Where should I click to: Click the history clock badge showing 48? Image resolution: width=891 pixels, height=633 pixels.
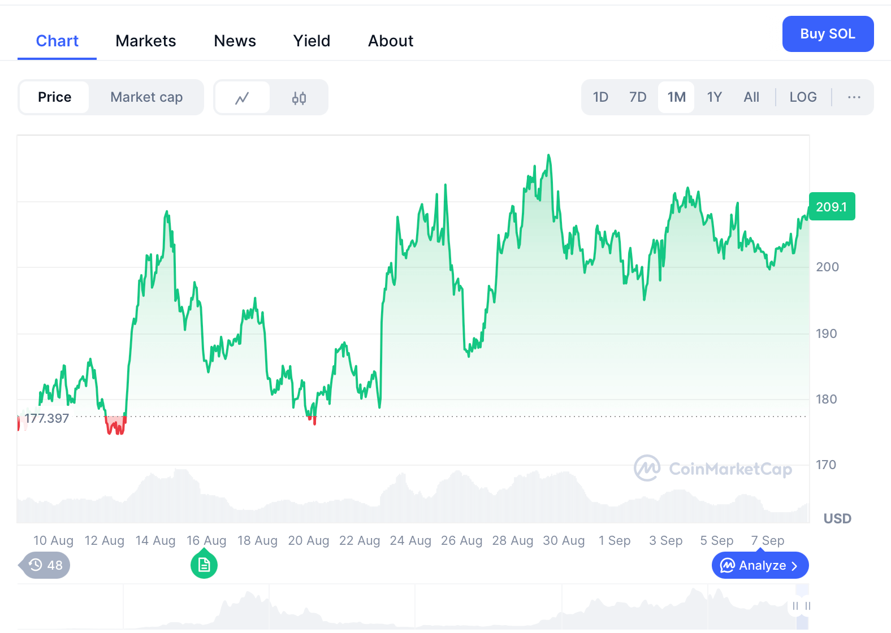point(46,565)
